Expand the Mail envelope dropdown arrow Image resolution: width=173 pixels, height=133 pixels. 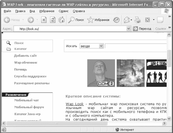131,20
